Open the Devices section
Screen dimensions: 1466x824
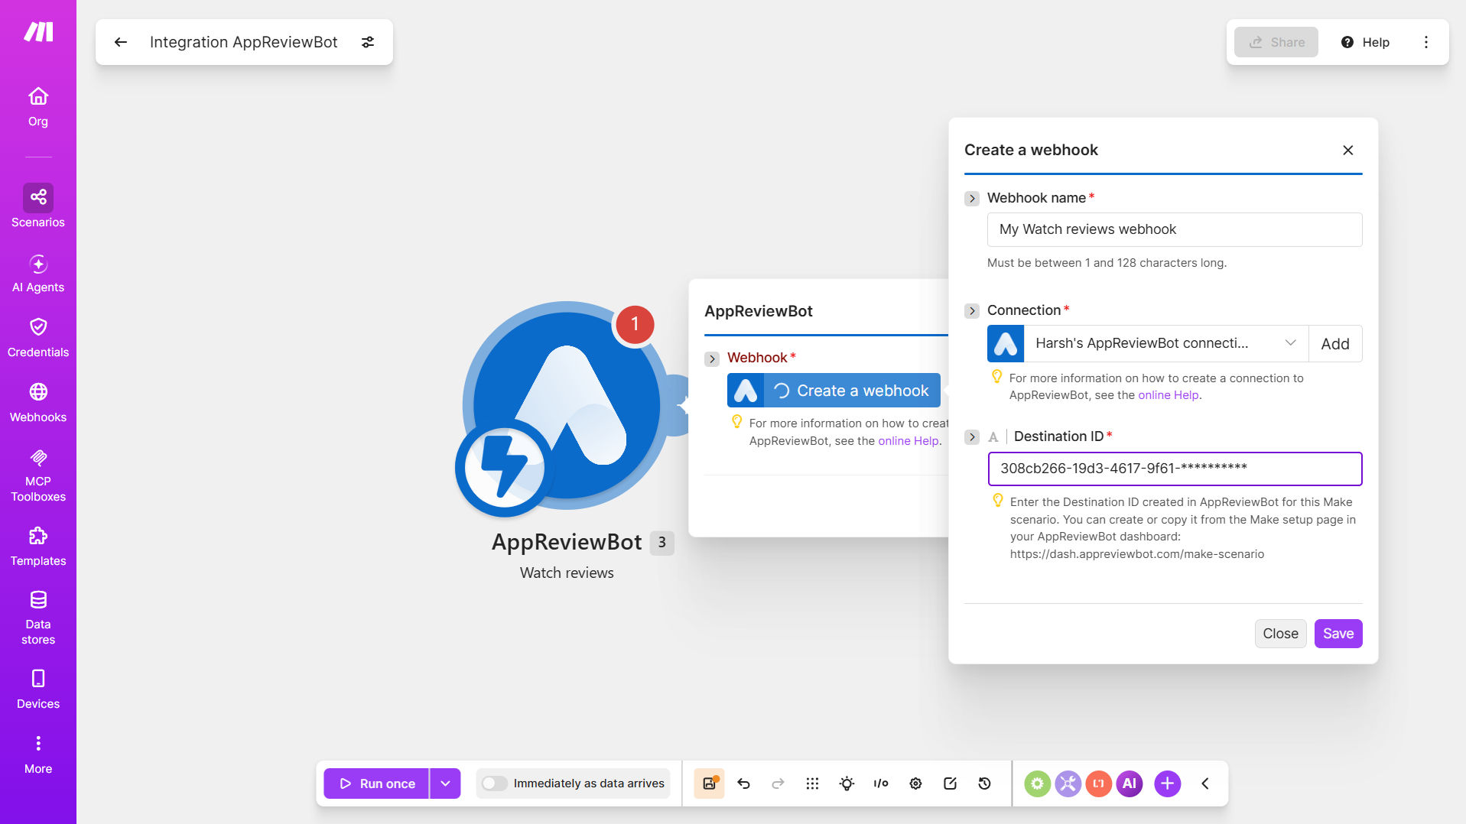click(x=38, y=689)
